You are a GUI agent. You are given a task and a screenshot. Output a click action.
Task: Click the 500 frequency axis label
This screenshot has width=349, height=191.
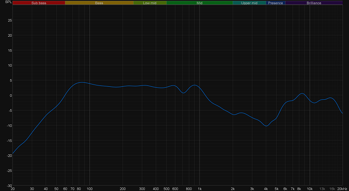(166, 189)
